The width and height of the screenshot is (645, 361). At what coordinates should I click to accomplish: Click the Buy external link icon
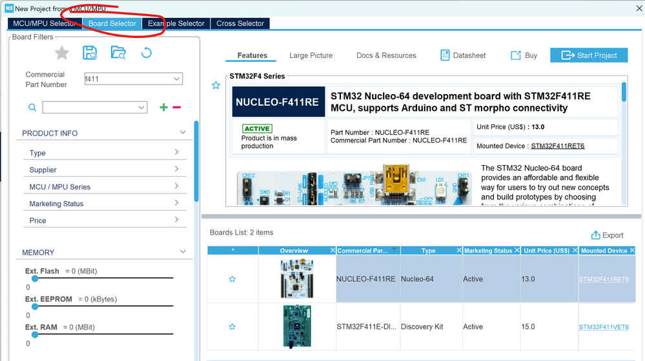click(x=515, y=55)
